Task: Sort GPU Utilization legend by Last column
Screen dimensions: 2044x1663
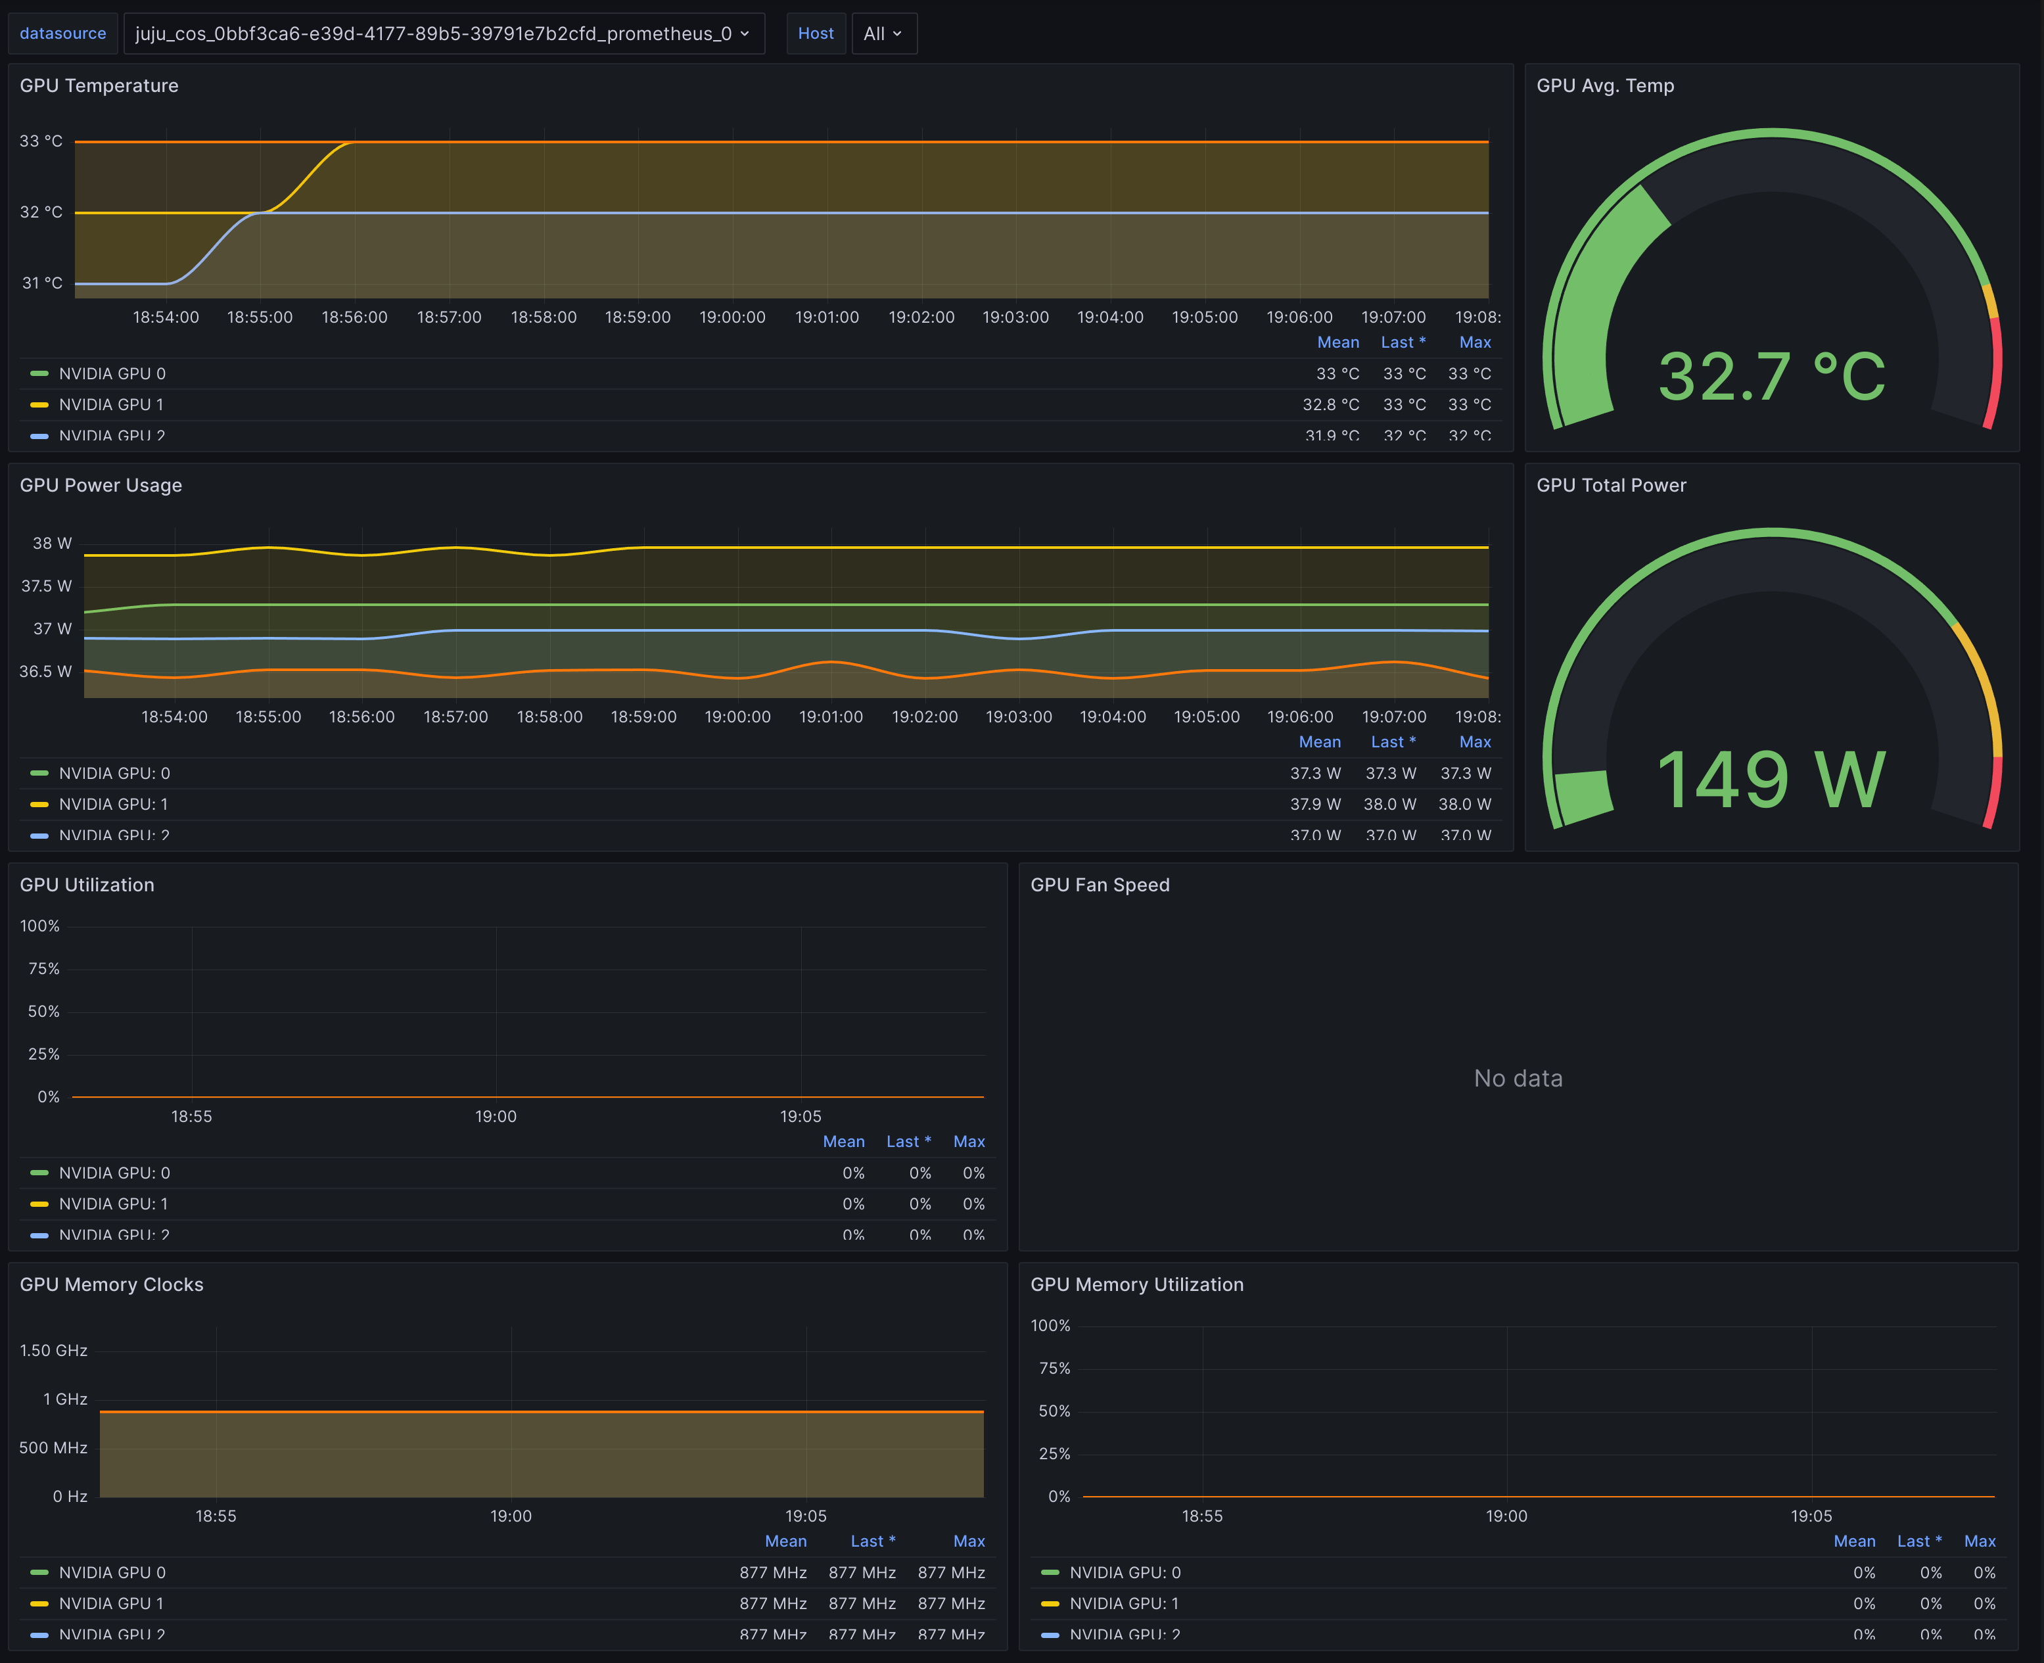Action: (x=907, y=1141)
